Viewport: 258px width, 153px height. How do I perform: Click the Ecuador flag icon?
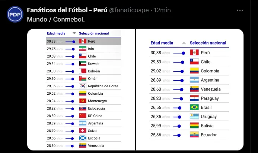pyautogui.click(x=194, y=135)
